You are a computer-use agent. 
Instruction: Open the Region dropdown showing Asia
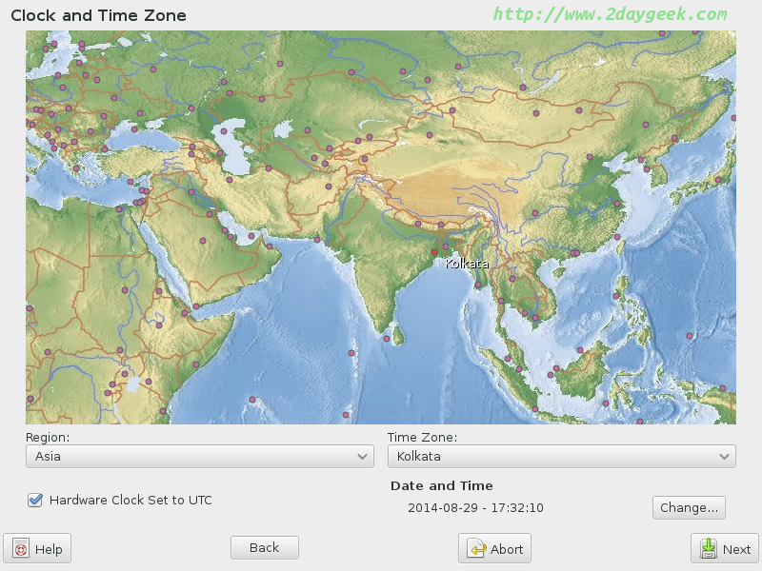(x=199, y=457)
